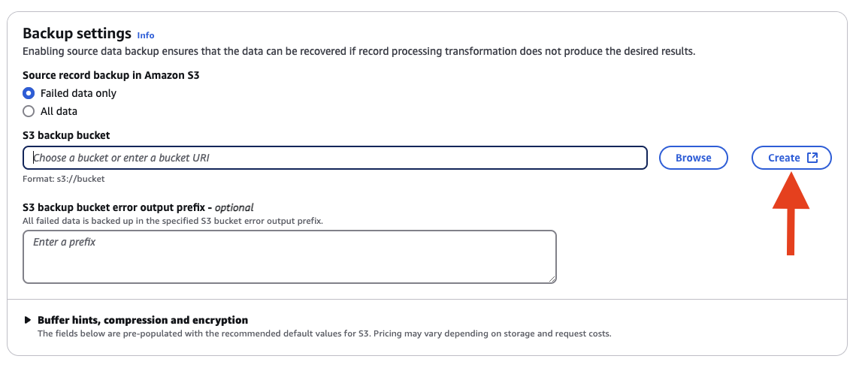Click the red arrow annotation pointing at Create

[791, 213]
